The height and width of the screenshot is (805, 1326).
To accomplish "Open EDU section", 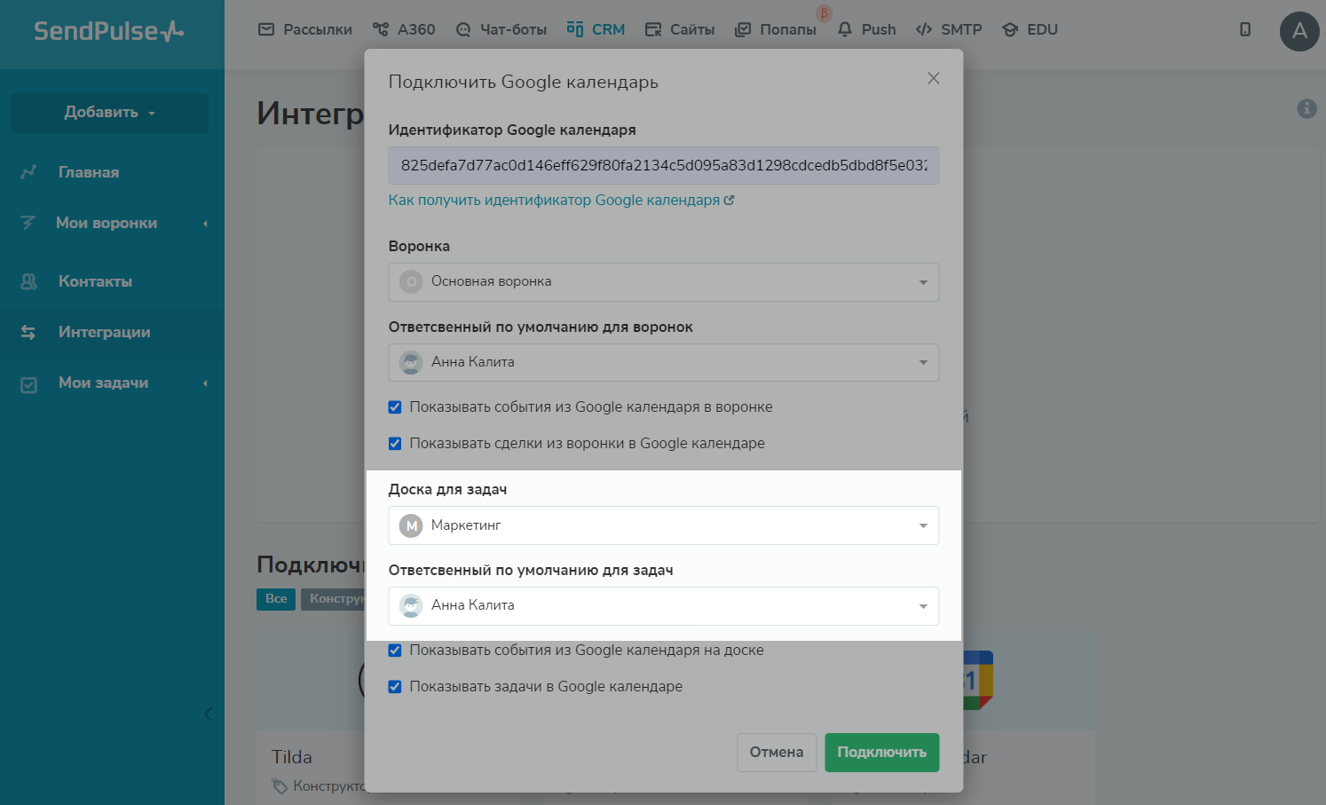I will [1030, 29].
